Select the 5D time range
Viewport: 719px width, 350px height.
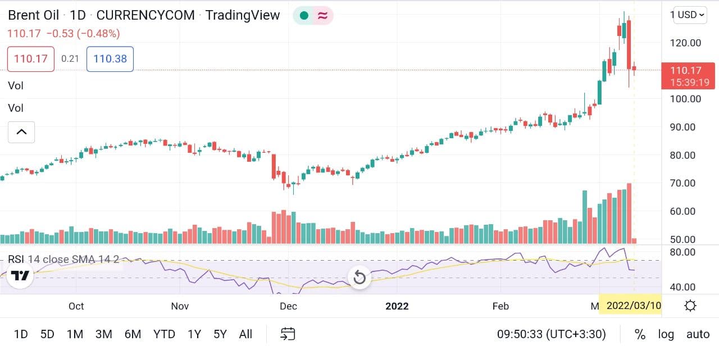point(47,334)
